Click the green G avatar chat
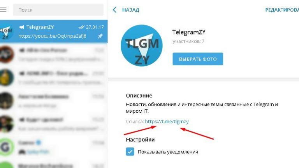Screen dimensions: 299x168 click(6, 147)
